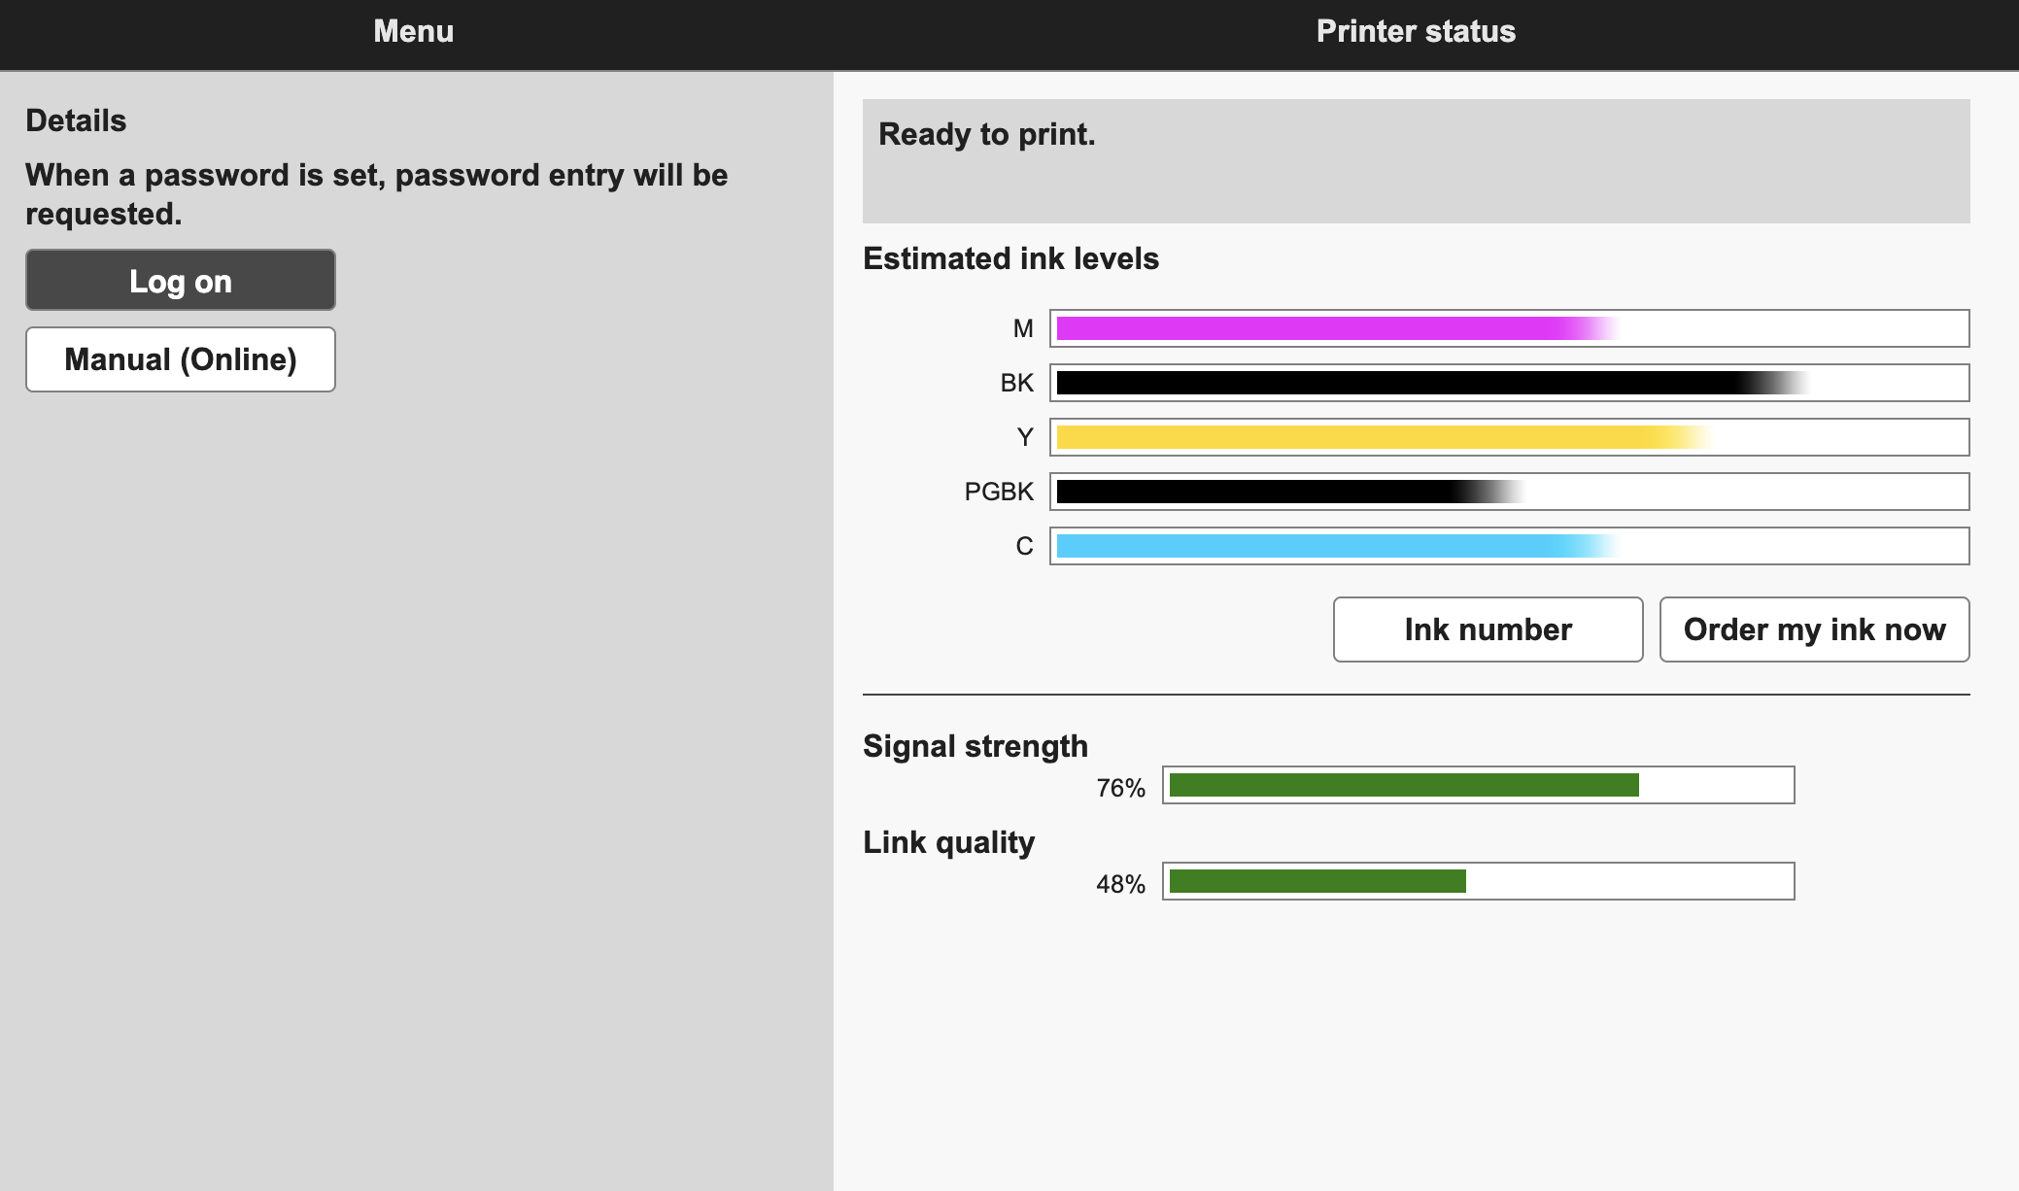Viewport: 2019px width, 1191px height.
Task: Click the Link quality progress bar
Action: click(x=1478, y=881)
